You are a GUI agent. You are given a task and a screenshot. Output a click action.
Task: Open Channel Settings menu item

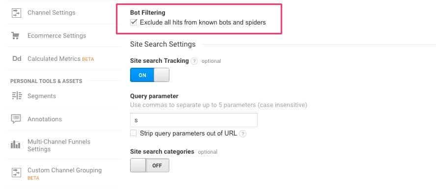(52, 13)
